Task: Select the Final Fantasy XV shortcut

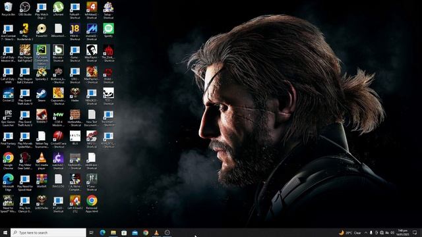Action: [x=9, y=140]
